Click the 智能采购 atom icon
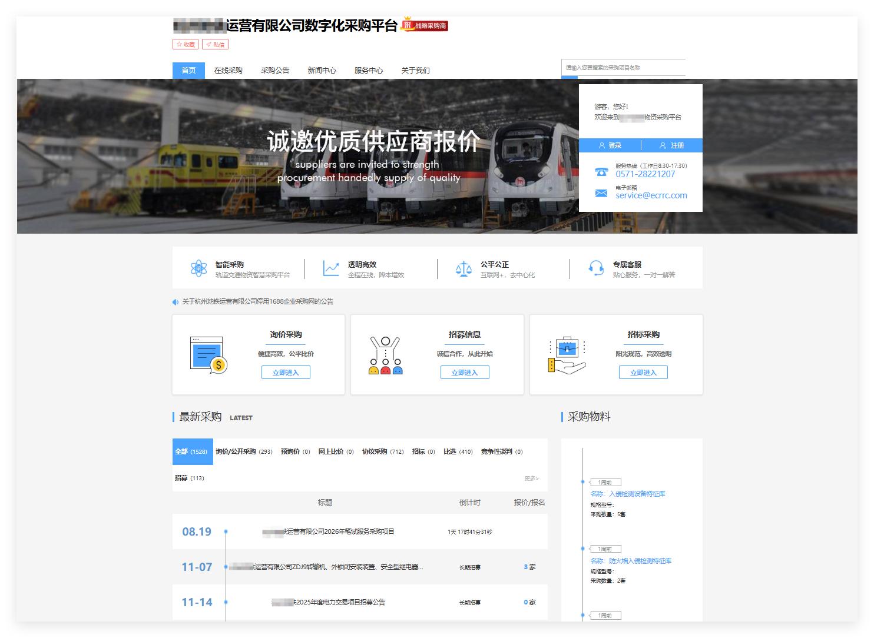The height and width of the screenshot is (638, 874). pyautogui.click(x=199, y=268)
